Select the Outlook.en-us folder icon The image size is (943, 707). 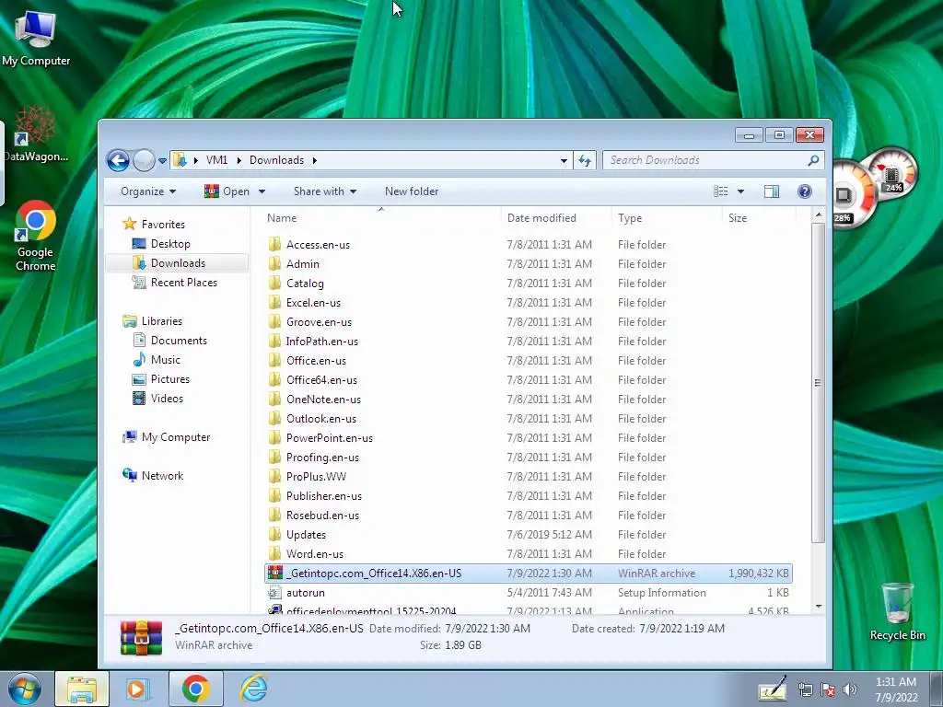coord(274,418)
